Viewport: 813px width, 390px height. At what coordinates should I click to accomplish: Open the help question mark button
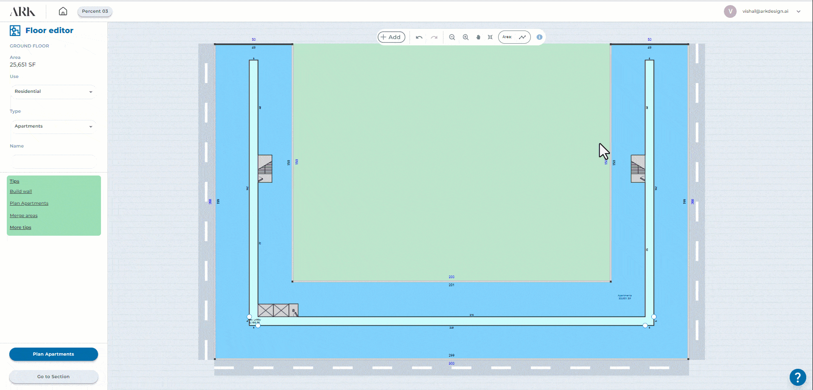click(797, 377)
